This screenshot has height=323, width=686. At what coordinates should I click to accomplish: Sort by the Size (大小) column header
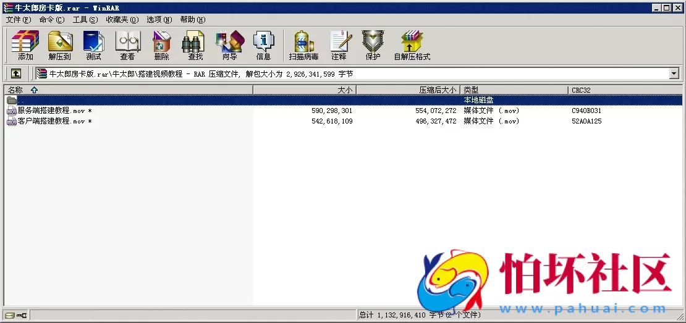pos(305,90)
